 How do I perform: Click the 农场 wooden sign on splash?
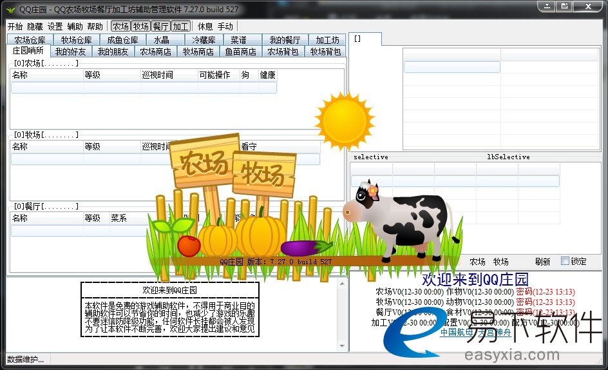(204, 160)
